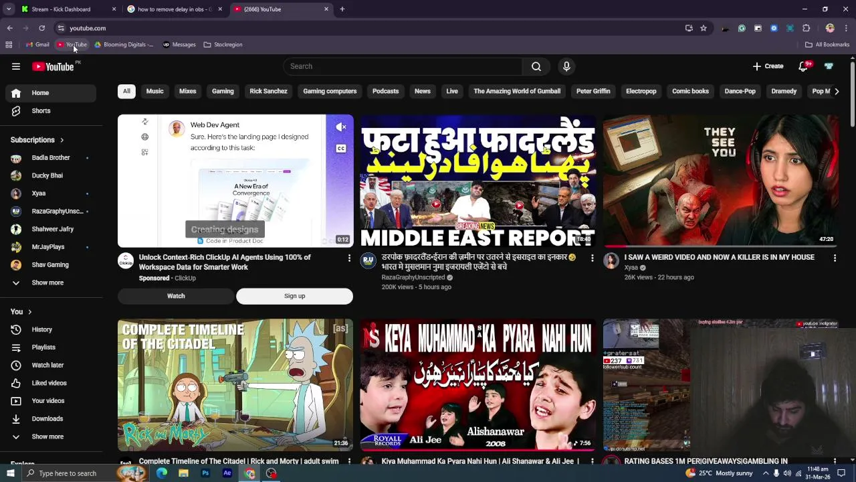Open options for Xyaa killer video

pyautogui.click(x=835, y=258)
